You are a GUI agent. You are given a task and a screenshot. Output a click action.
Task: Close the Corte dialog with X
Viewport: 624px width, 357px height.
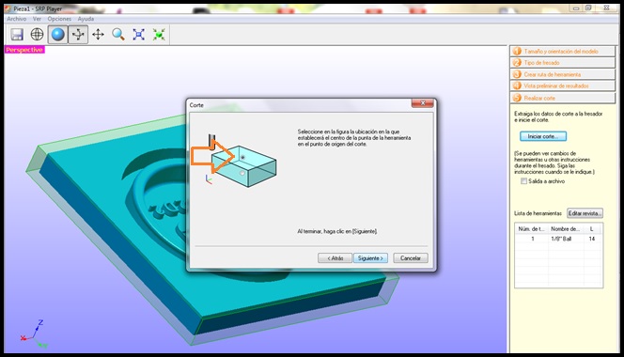[x=423, y=103]
